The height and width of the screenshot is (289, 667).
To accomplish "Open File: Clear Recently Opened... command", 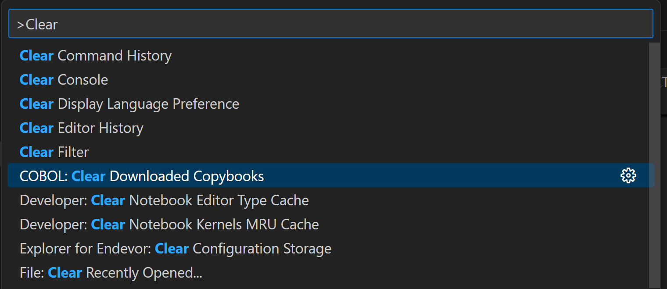I will tap(111, 273).
